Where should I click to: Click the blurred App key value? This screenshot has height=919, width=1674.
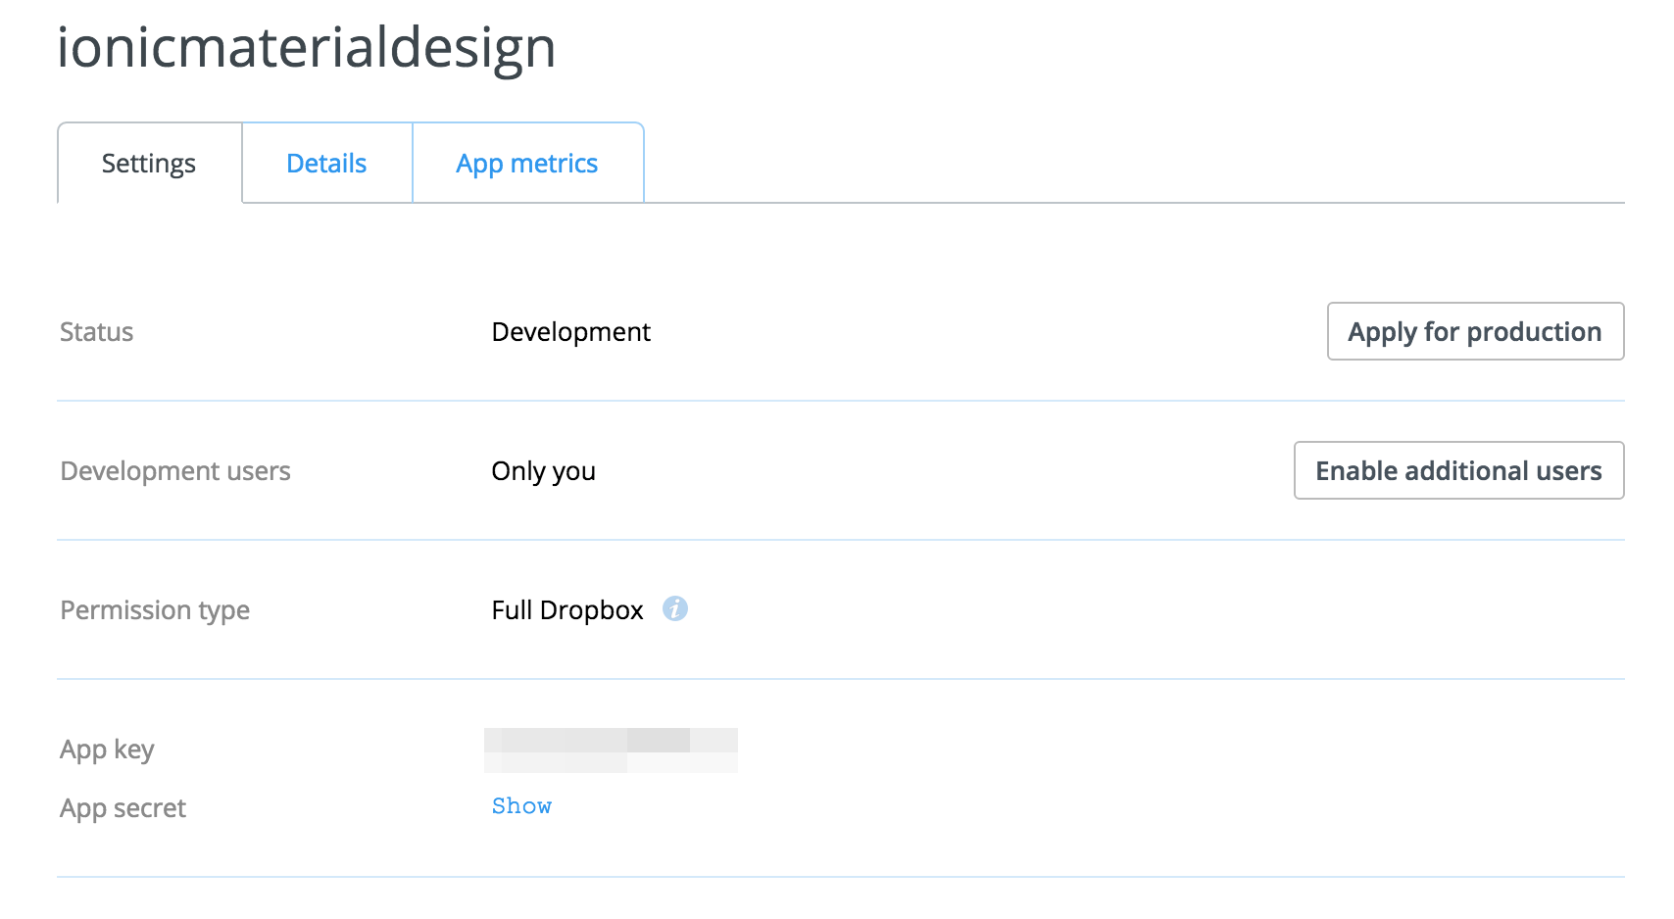611,750
